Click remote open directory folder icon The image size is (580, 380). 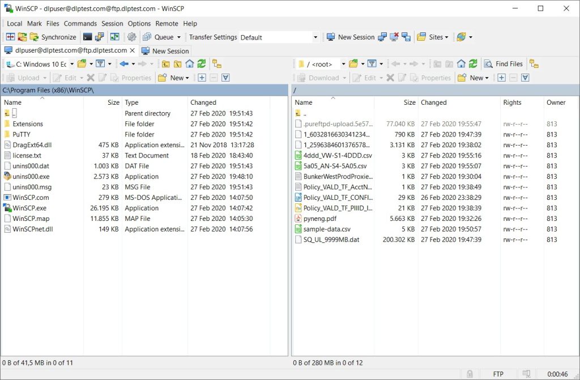[353, 64]
